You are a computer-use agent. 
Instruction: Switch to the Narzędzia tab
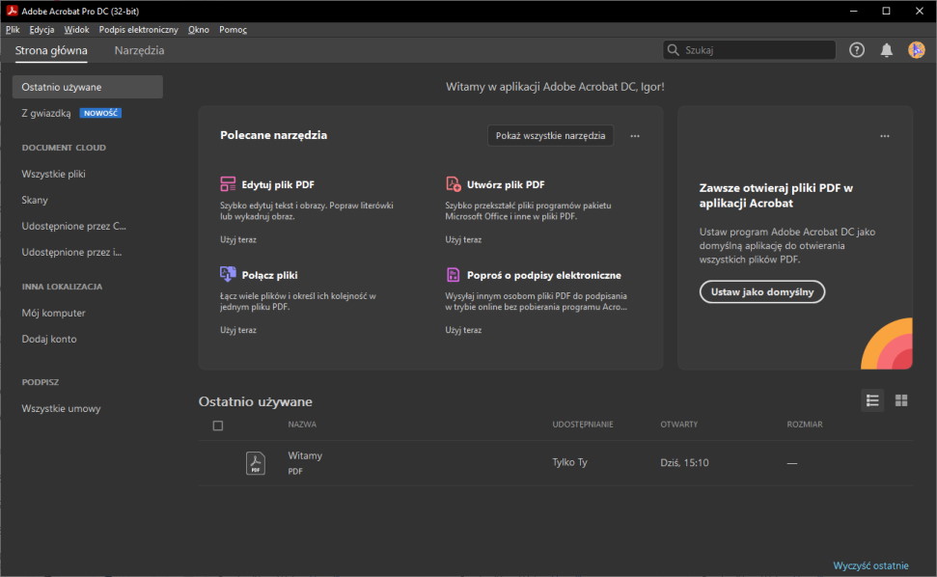tap(139, 50)
